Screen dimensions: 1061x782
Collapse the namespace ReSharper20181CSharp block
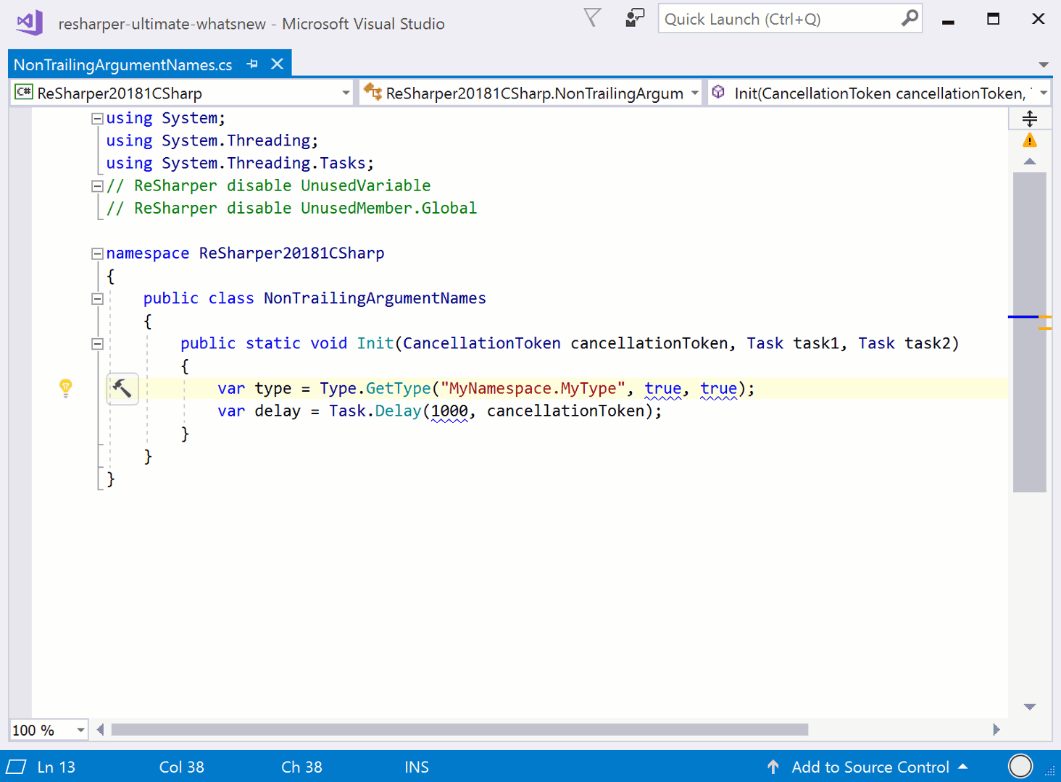pyautogui.click(x=97, y=253)
